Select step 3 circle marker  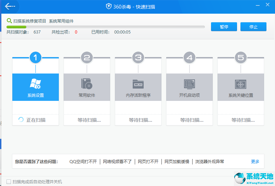(138, 57)
